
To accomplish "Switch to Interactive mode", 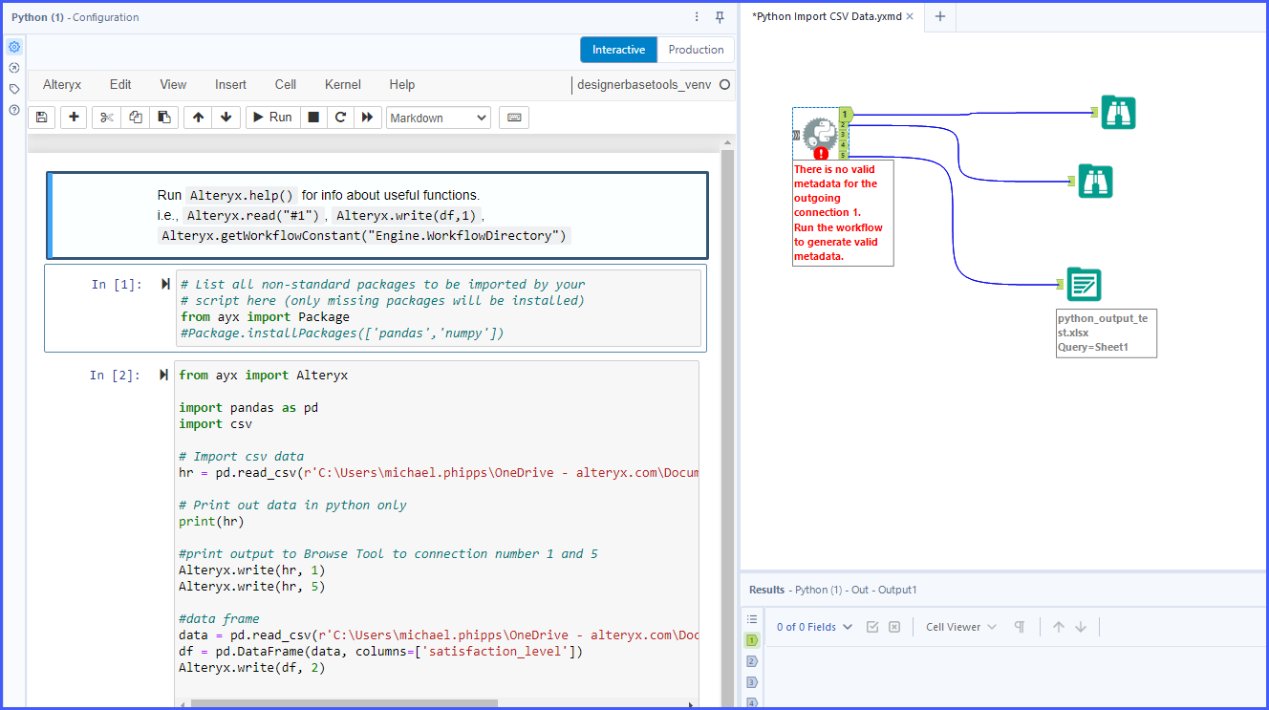I will click(x=618, y=50).
